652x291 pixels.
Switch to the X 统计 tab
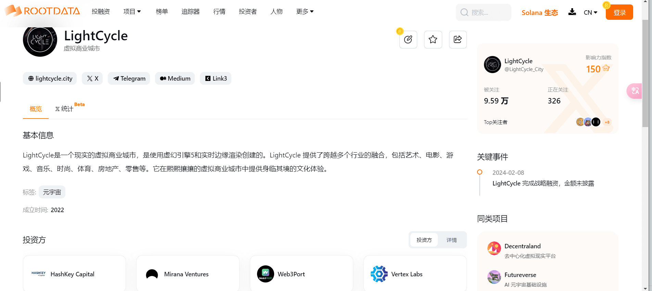tap(64, 109)
